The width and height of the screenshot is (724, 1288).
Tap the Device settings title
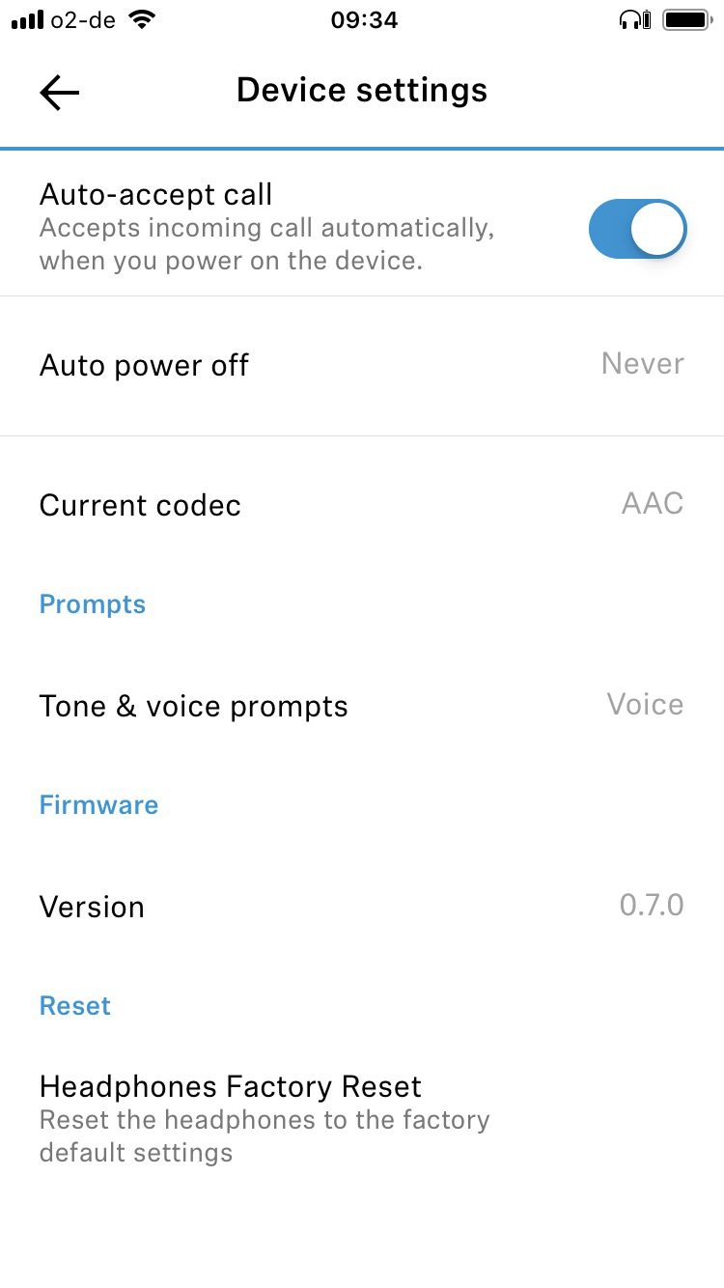[x=362, y=91]
